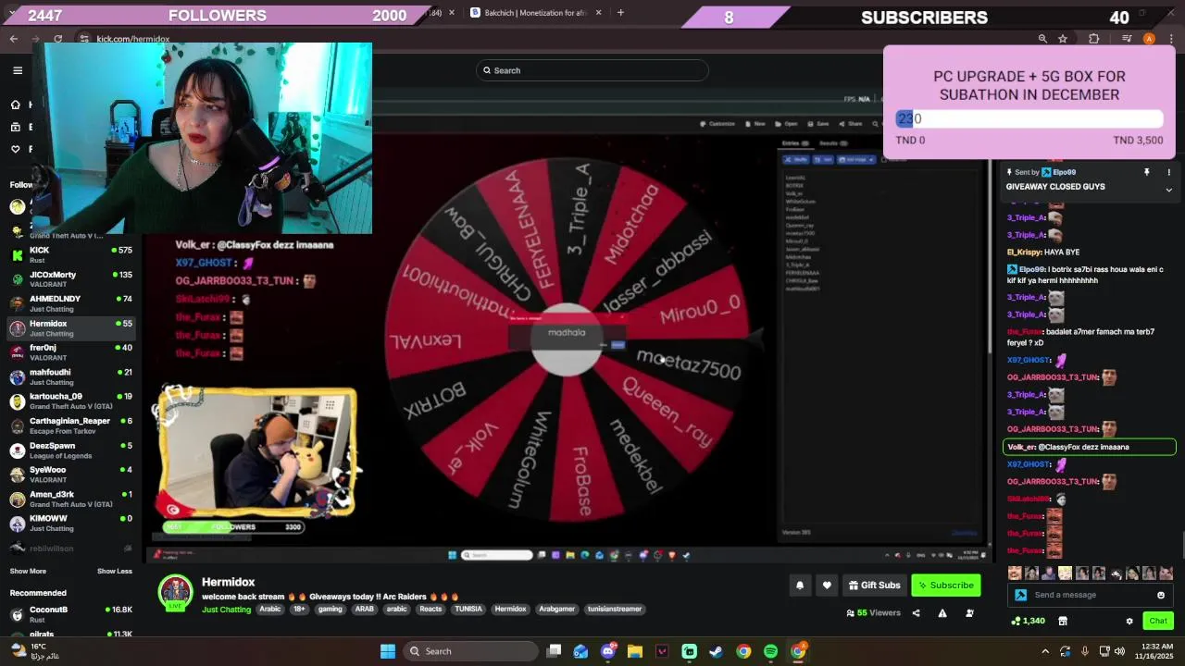Image resolution: width=1185 pixels, height=666 pixels.
Task: Open frerOnj channel in sidebar
Action: [x=71, y=352]
